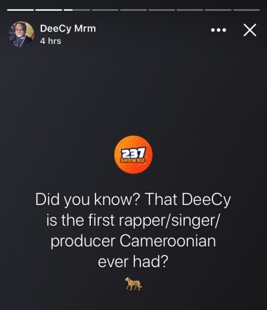Tap the 'Did you know?' story text
267x310 pixels.
click(x=87, y=200)
